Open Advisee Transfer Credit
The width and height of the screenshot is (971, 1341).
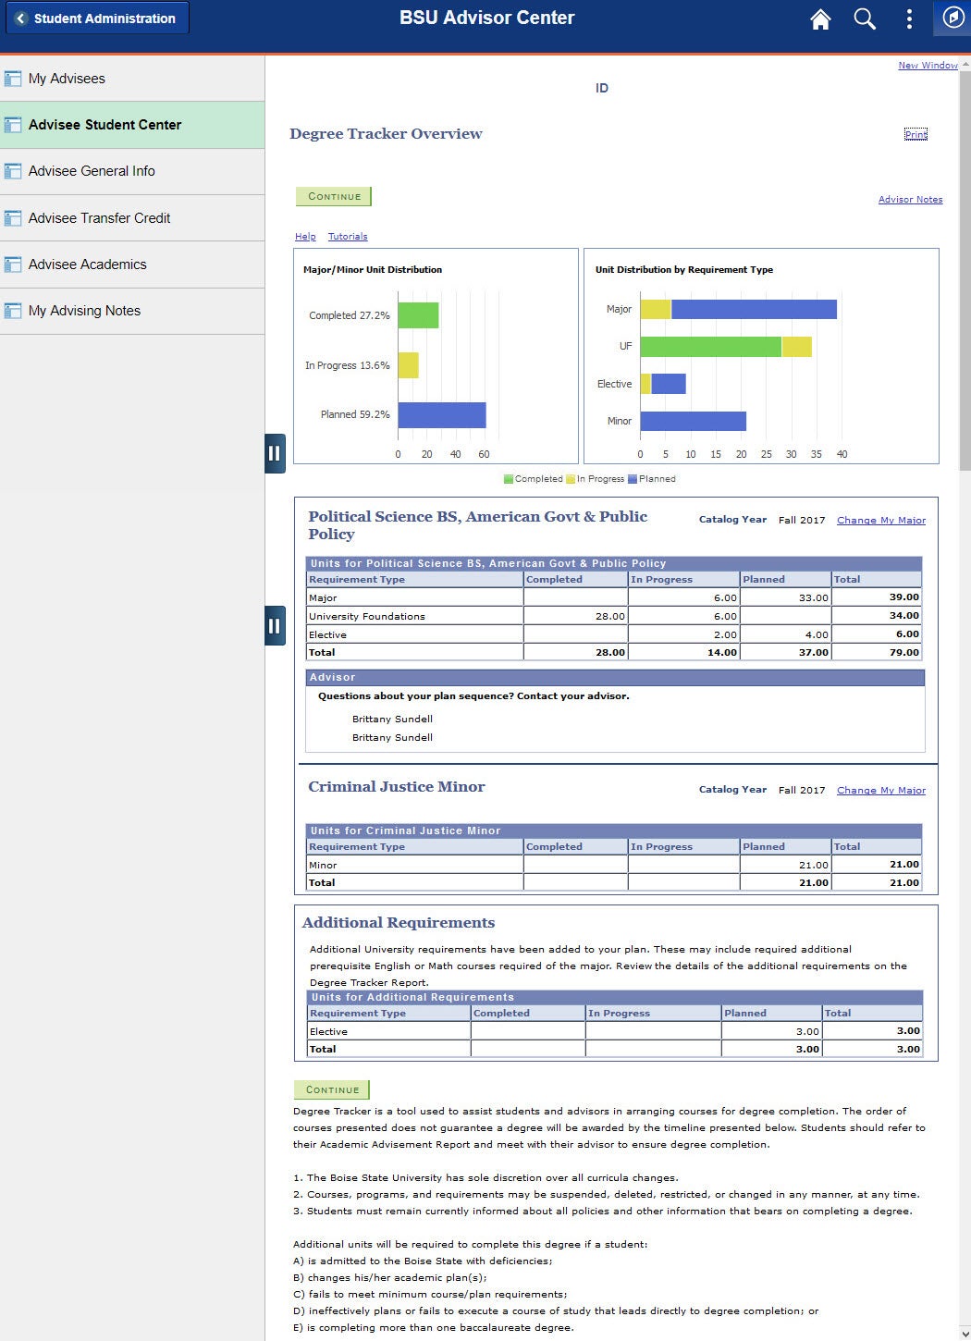pos(132,218)
